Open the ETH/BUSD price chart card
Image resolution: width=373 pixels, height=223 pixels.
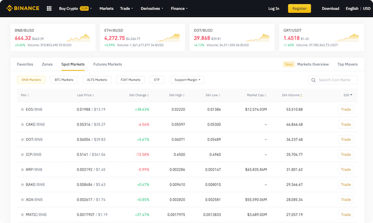[x=143, y=37]
